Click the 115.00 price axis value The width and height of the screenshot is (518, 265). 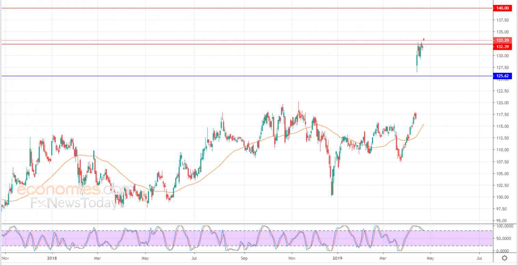tap(502, 126)
